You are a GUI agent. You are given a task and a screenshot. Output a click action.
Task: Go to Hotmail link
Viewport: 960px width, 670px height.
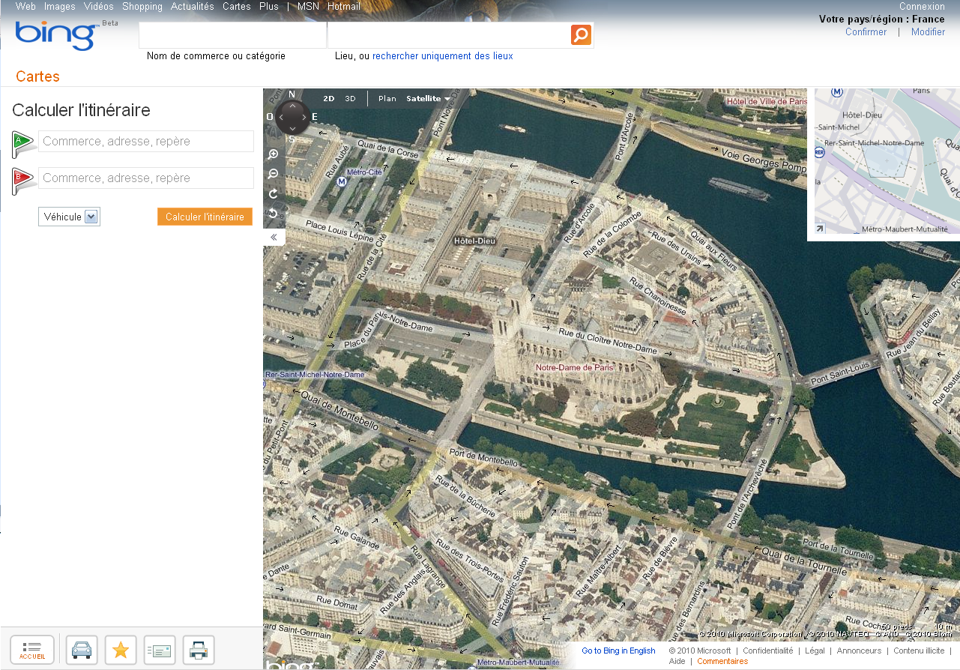[344, 6]
